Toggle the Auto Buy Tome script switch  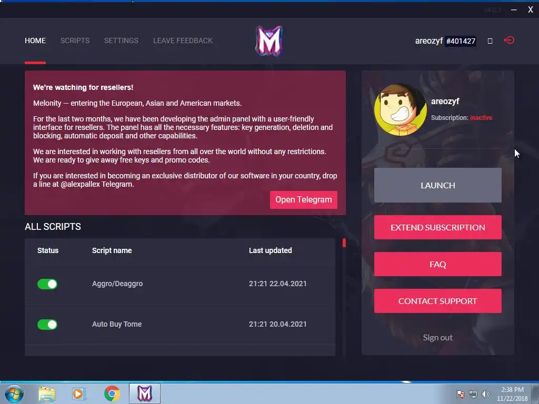click(x=47, y=325)
